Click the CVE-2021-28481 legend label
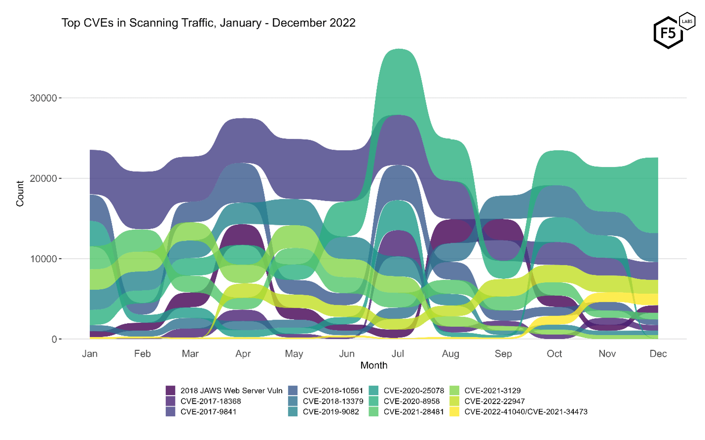 pyautogui.click(x=413, y=411)
